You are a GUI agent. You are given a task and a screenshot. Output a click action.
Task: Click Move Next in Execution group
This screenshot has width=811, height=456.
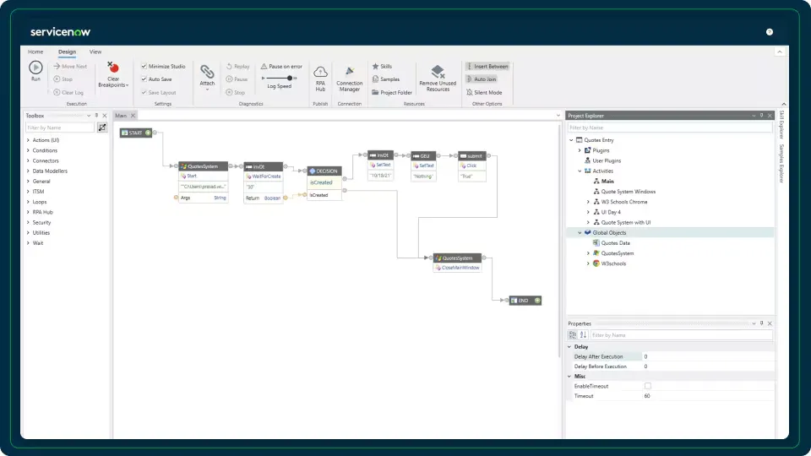tap(70, 66)
